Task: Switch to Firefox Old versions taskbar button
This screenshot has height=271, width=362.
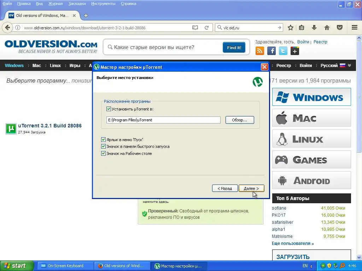Action: point(122,266)
